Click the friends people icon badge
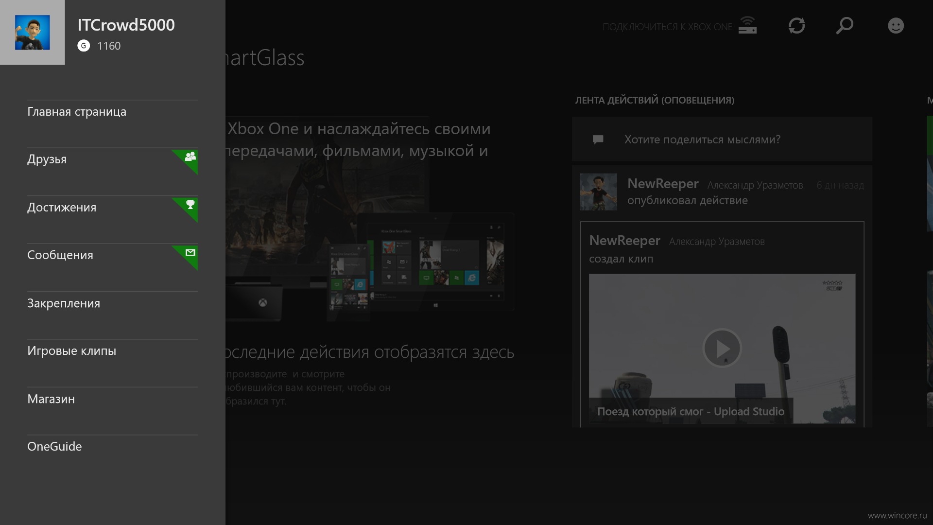Viewport: 933px width, 525px height. click(190, 157)
